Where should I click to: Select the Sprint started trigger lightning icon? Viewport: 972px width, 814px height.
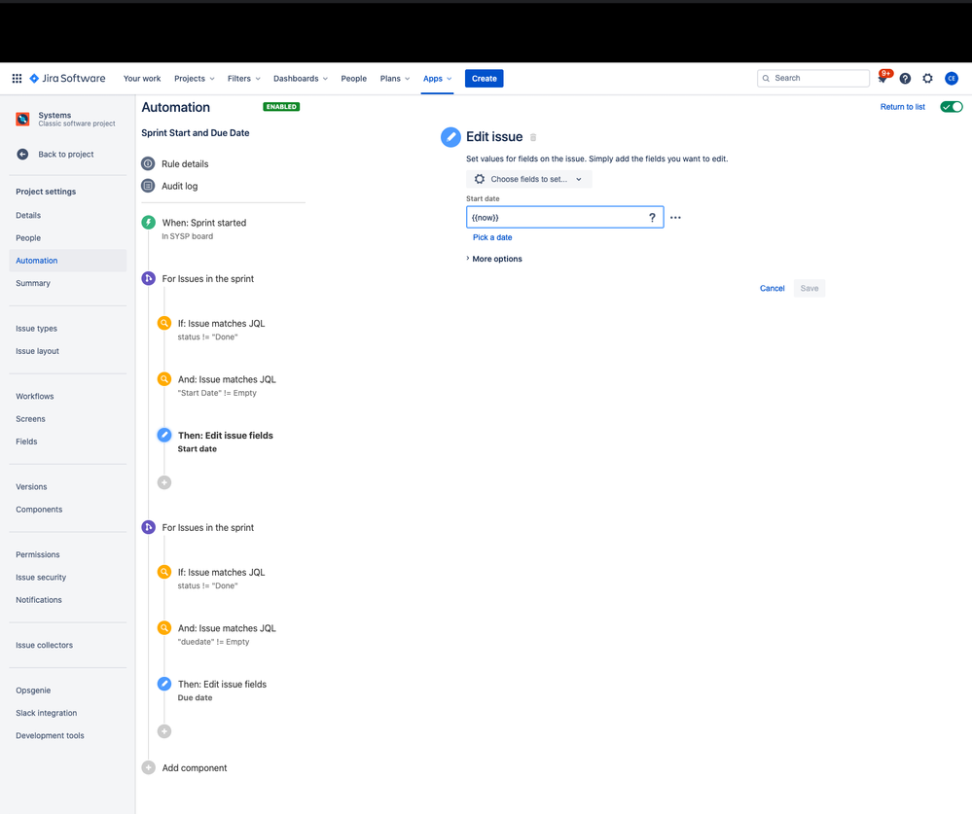coord(148,223)
